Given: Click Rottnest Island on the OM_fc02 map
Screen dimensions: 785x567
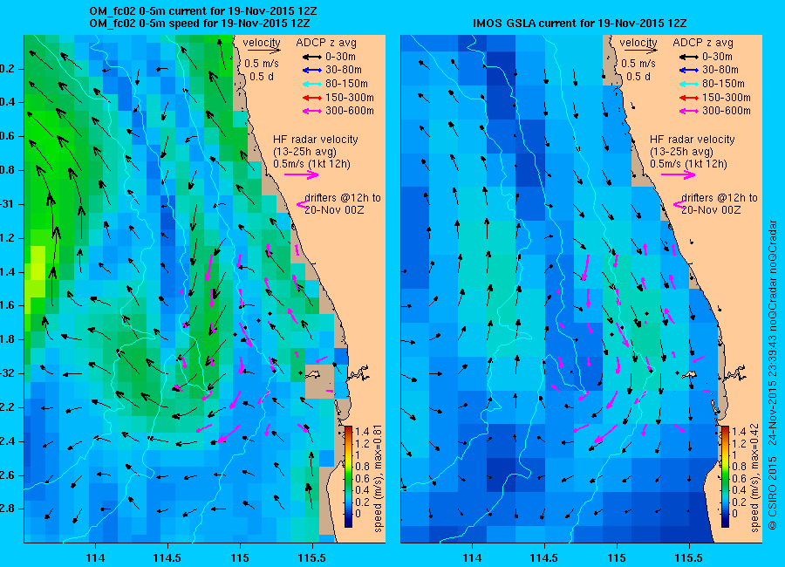Looking at the screenshot, I should (313, 373).
